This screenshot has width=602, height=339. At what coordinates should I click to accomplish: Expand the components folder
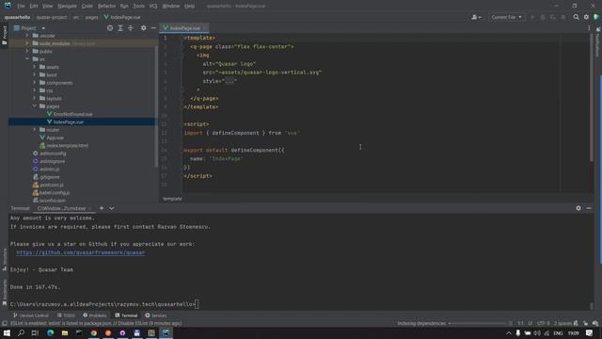tap(34, 83)
